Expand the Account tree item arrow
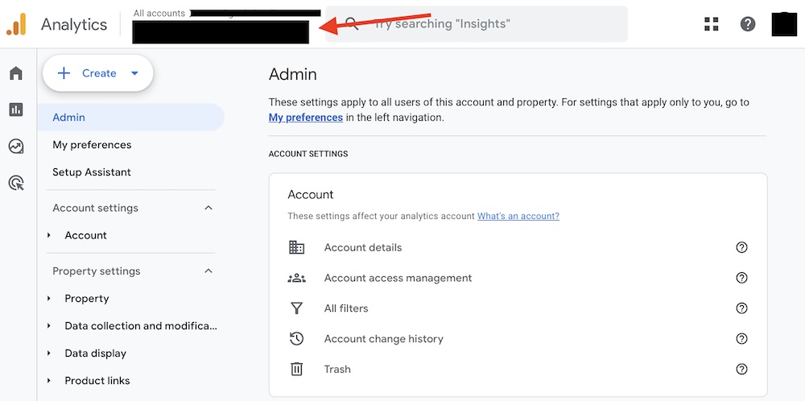 [x=49, y=235]
